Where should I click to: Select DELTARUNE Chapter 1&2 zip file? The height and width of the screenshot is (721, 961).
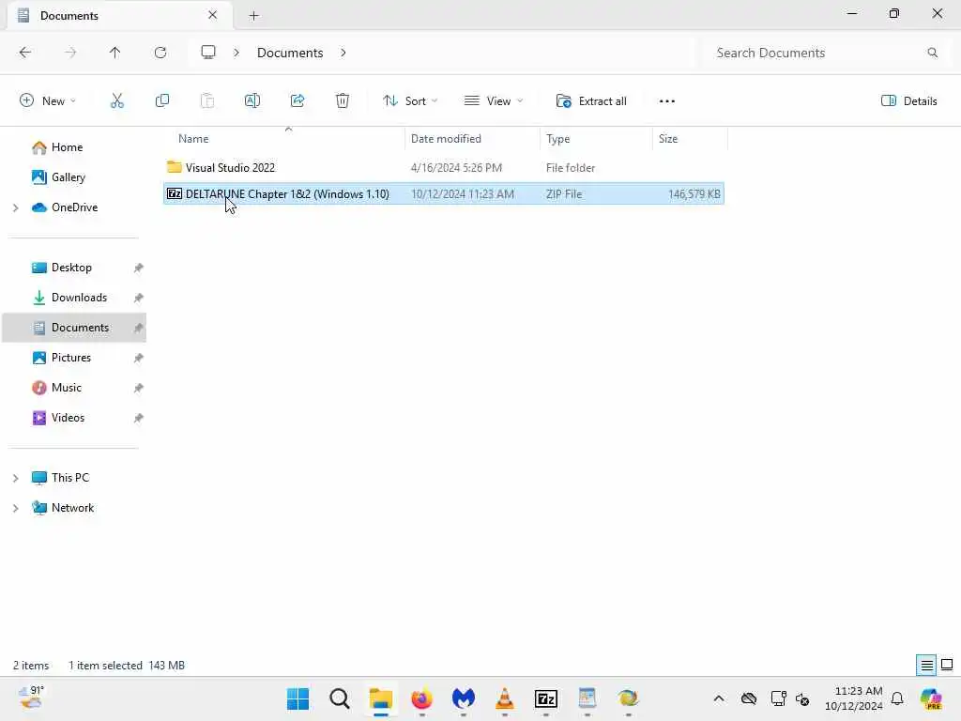click(444, 193)
